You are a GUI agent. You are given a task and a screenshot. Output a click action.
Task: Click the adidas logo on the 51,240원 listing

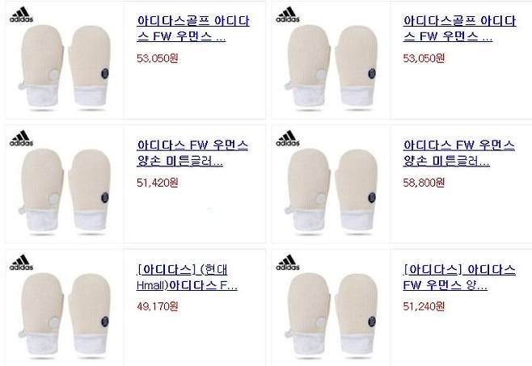pyautogui.click(x=288, y=263)
